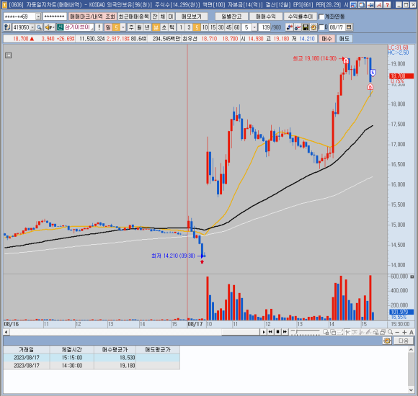The height and width of the screenshot is (396, 418).
Task: Click the save disk icon in toolbar
Action: pos(306,27)
